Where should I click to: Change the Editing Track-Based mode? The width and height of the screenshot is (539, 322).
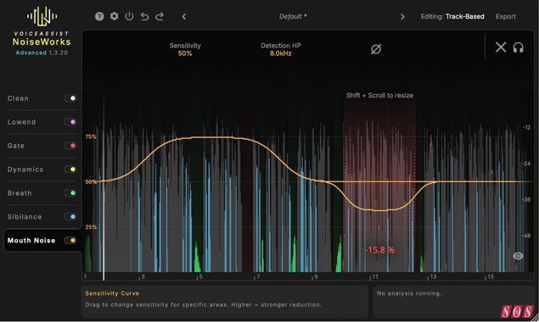pyautogui.click(x=452, y=16)
